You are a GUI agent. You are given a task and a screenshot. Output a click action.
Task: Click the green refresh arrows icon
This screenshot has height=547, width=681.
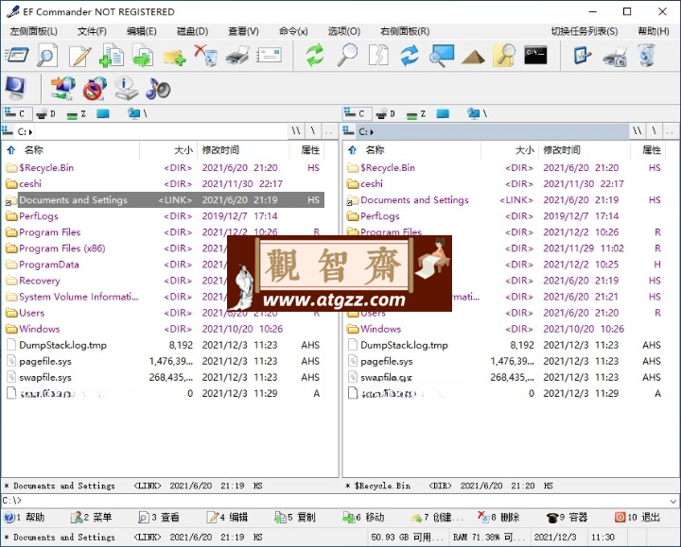coord(315,56)
